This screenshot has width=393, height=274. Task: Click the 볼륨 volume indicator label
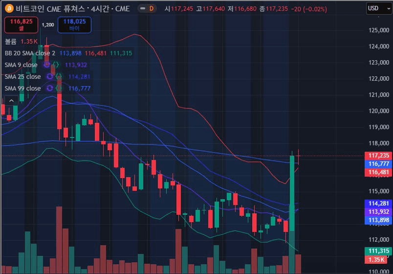[x=11, y=42]
